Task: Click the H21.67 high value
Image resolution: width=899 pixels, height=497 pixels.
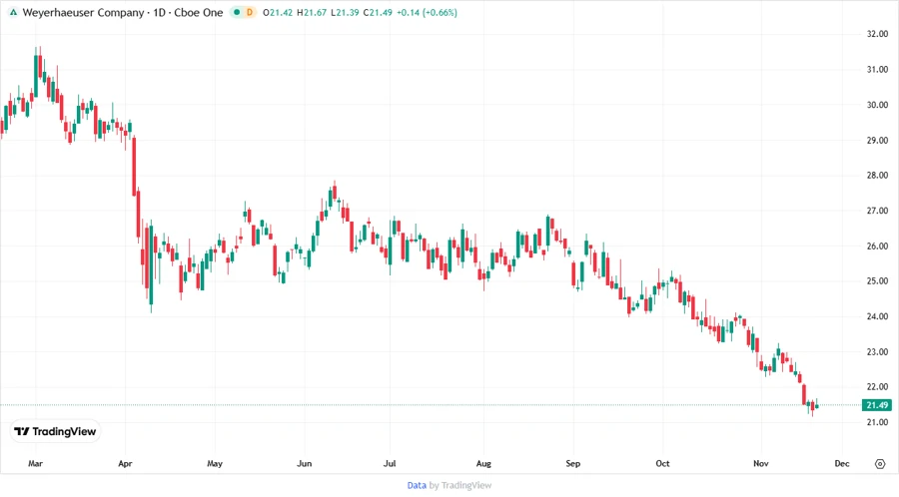Action: pyautogui.click(x=312, y=12)
